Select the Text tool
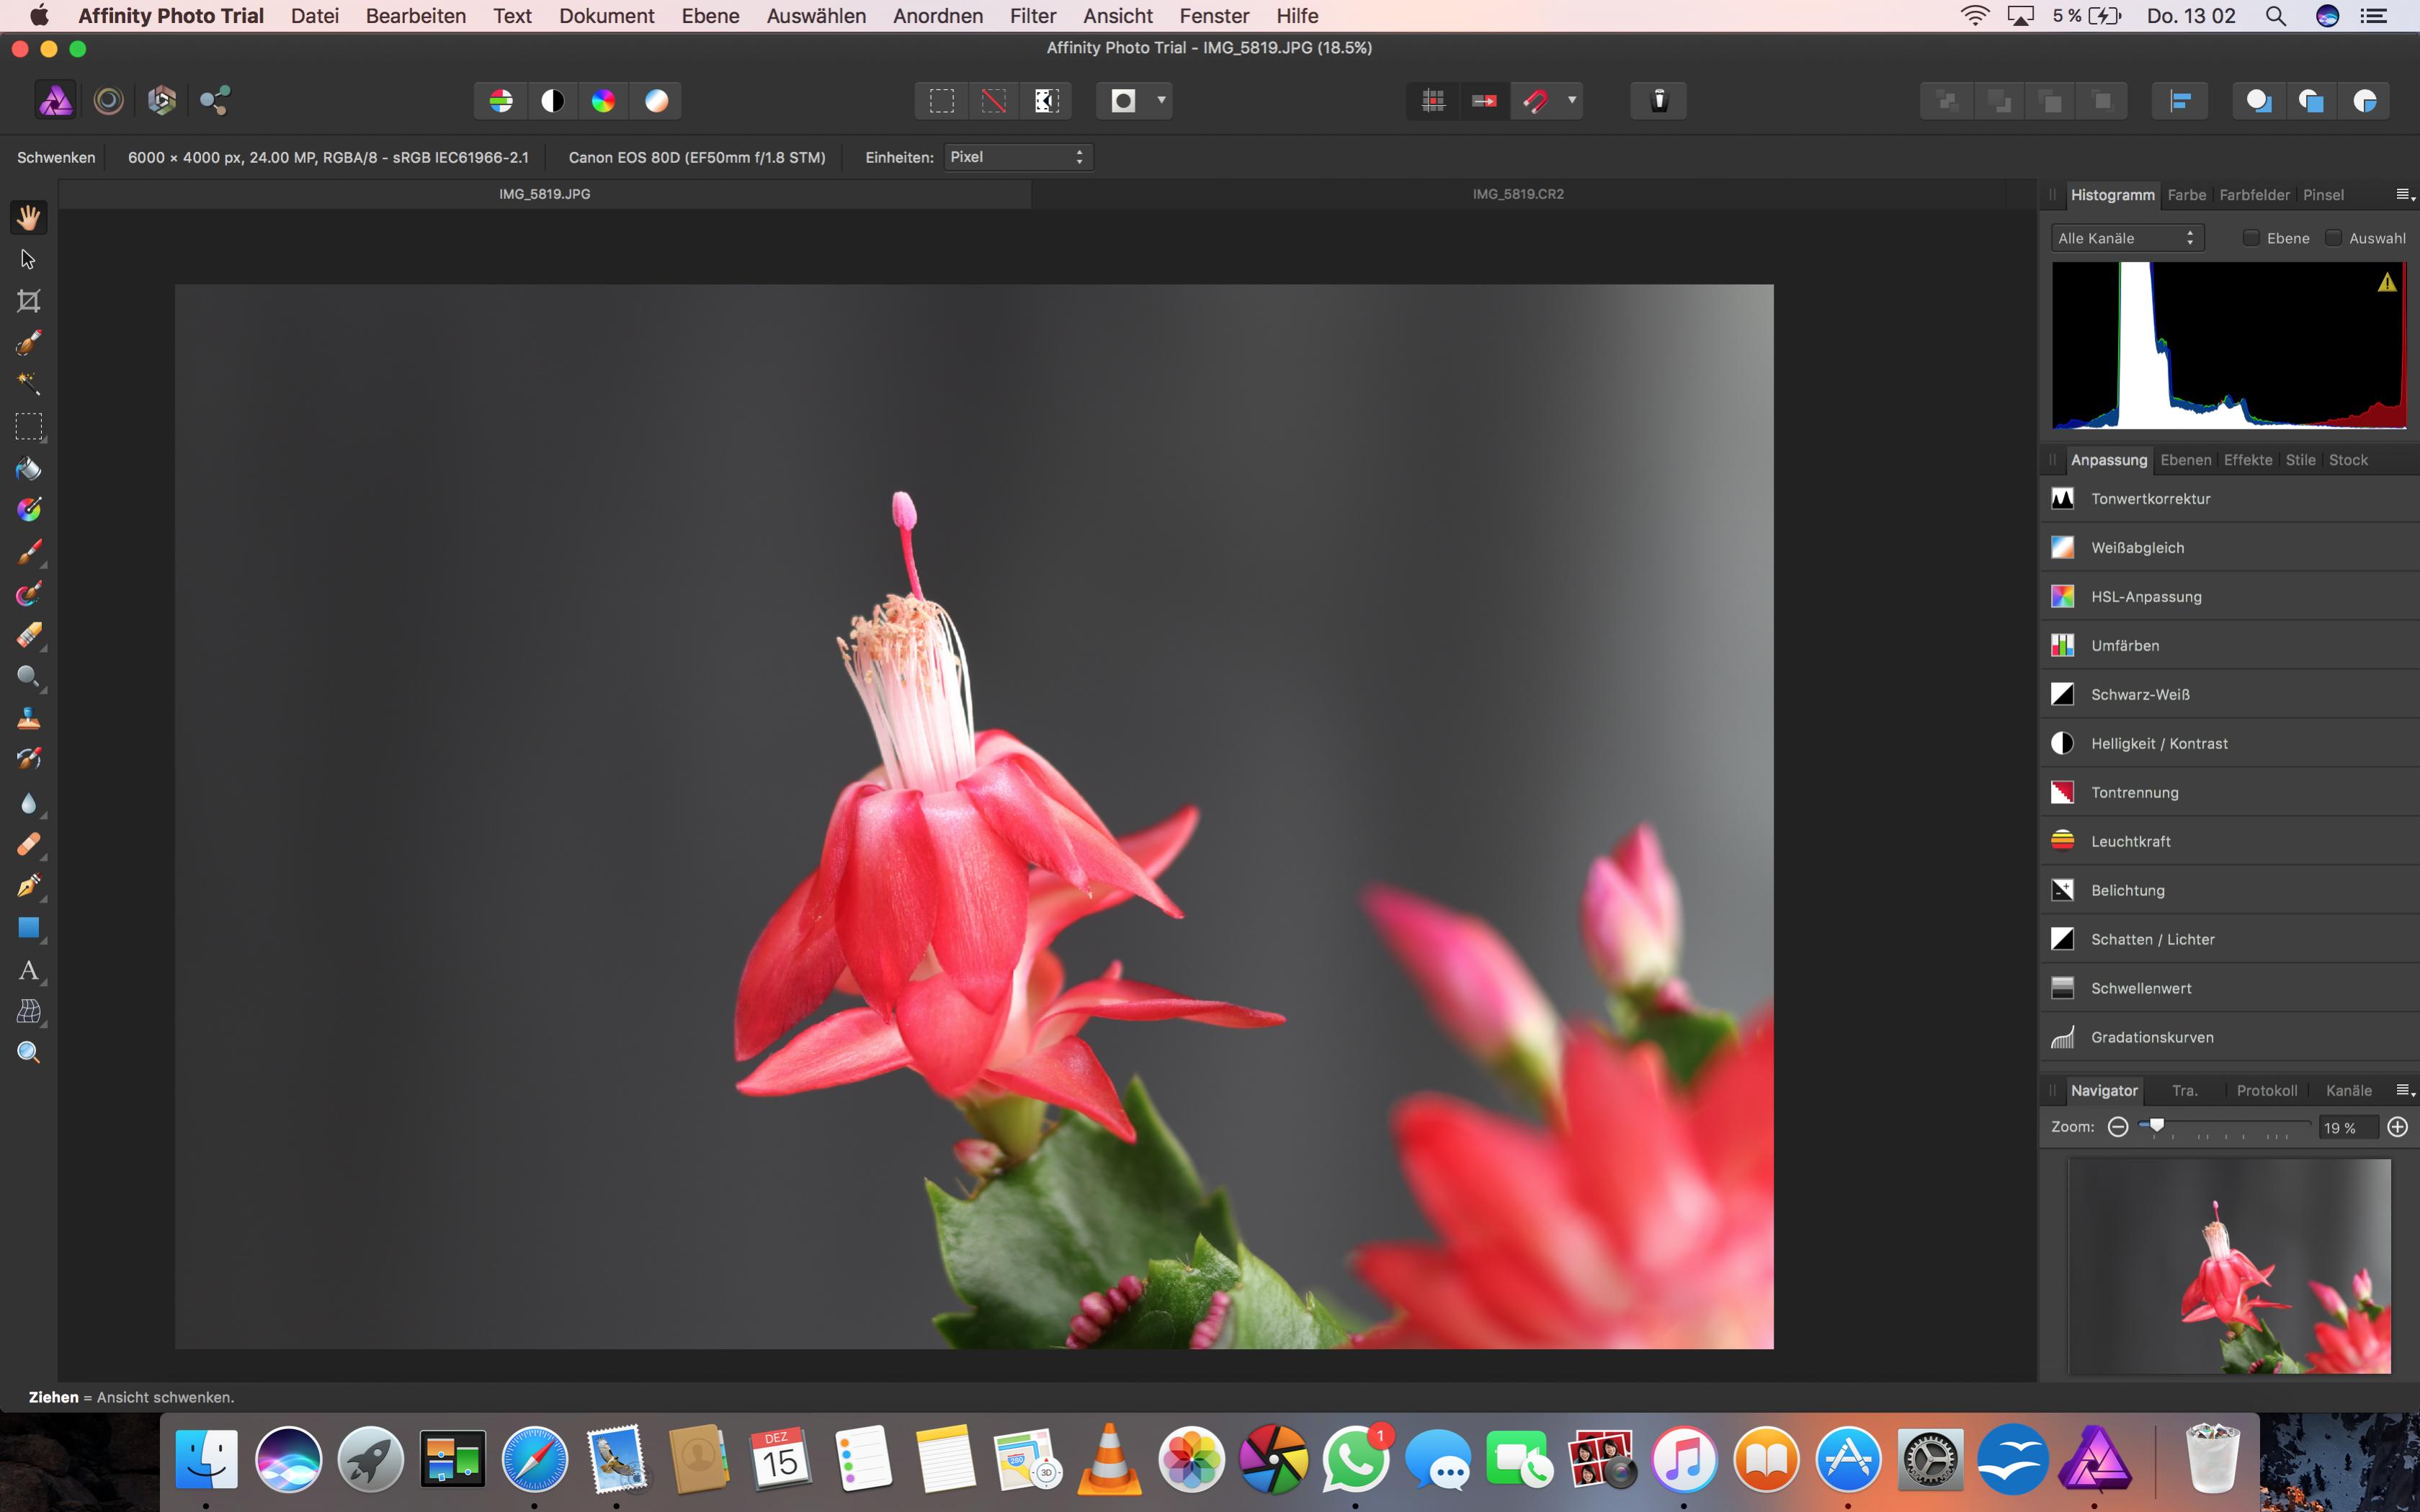Image resolution: width=2420 pixels, height=1512 pixels. coord(28,970)
